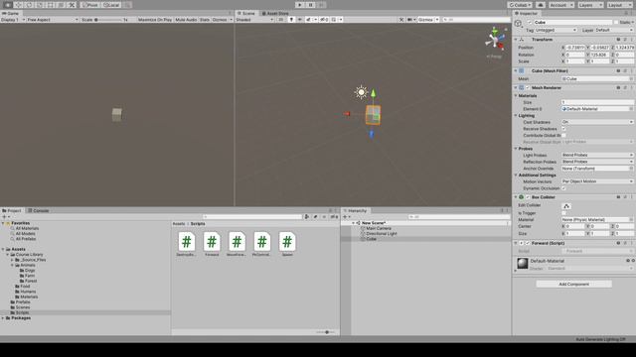
Task: Open Transform component help icon
Action: pyautogui.click(x=618, y=40)
